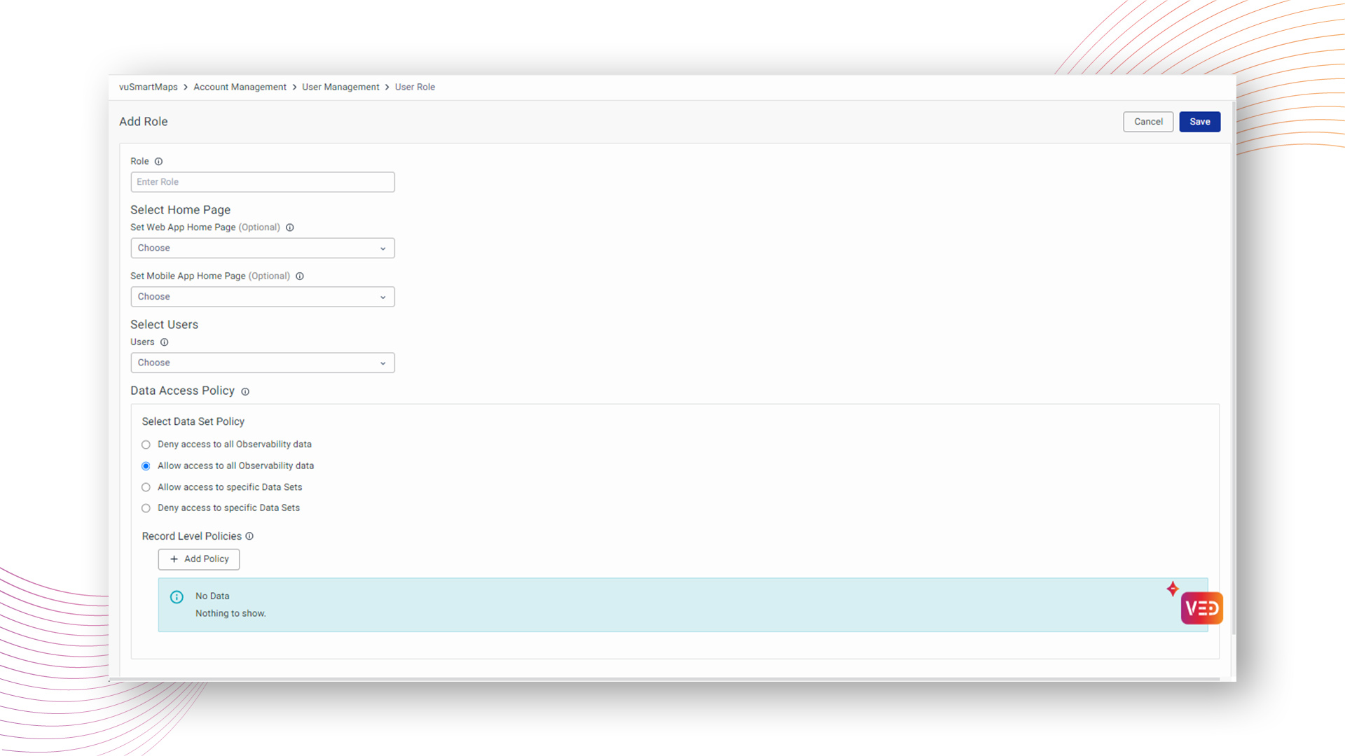
Task: Select Allow access to specific Data Sets
Action: (x=146, y=487)
